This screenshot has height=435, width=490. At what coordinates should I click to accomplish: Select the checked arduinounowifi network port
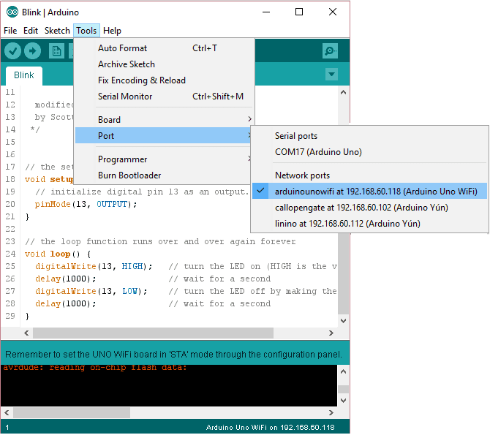click(375, 191)
